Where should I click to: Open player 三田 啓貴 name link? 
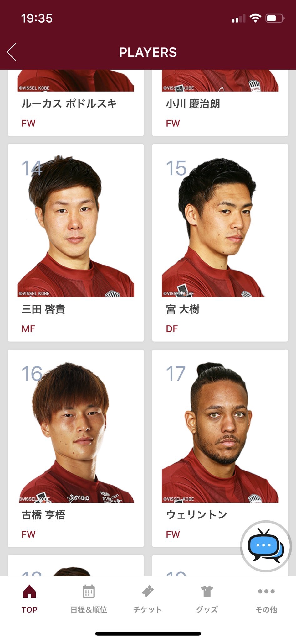(43, 309)
